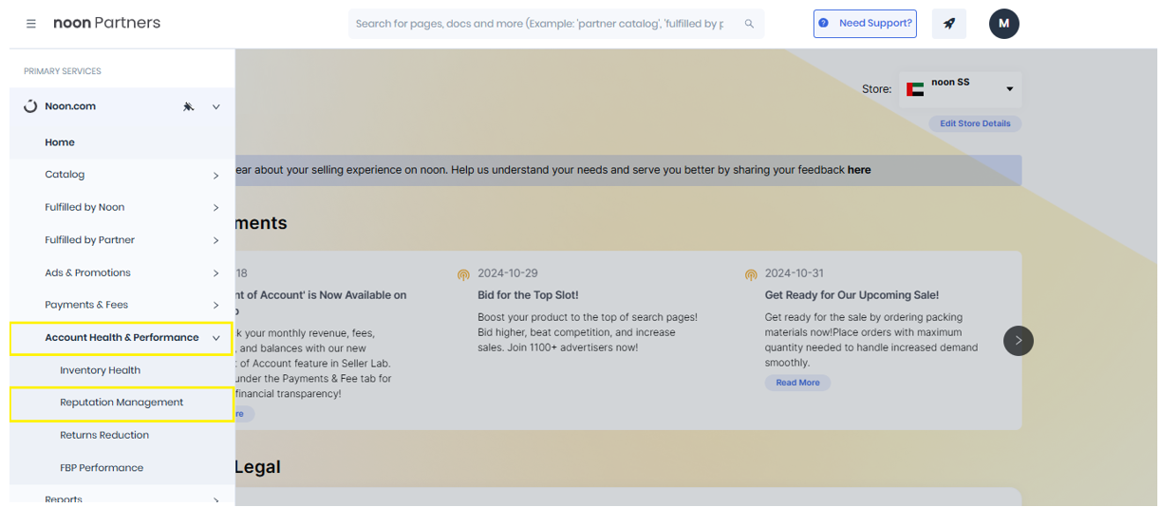The height and width of the screenshot is (507, 1160).
Task: Expand Ads & Promotions submenu
Action: click(x=216, y=273)
